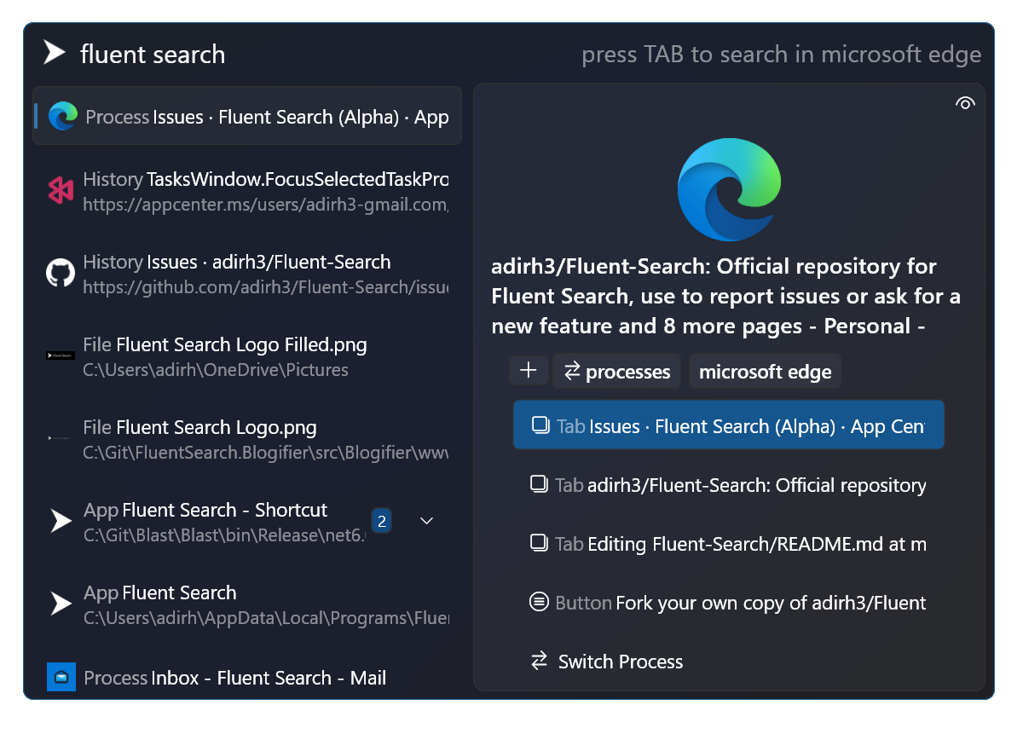Select File Fluent Search Logo.png
1023x734 pixels.
click(x=247, y=439)
